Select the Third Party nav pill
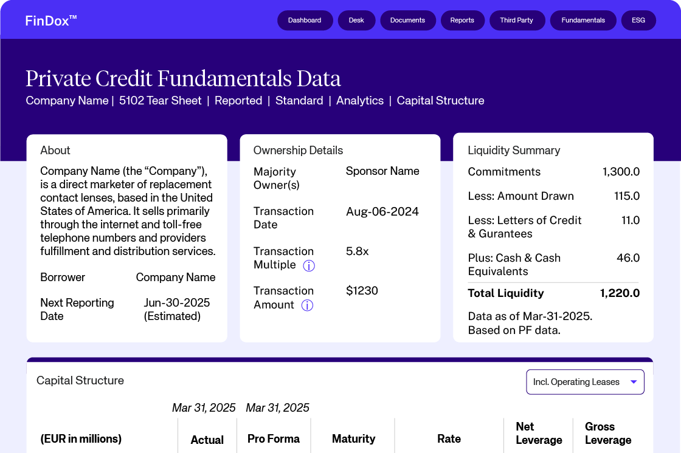Screen dimensions: 681x453 tap(516, 20)
